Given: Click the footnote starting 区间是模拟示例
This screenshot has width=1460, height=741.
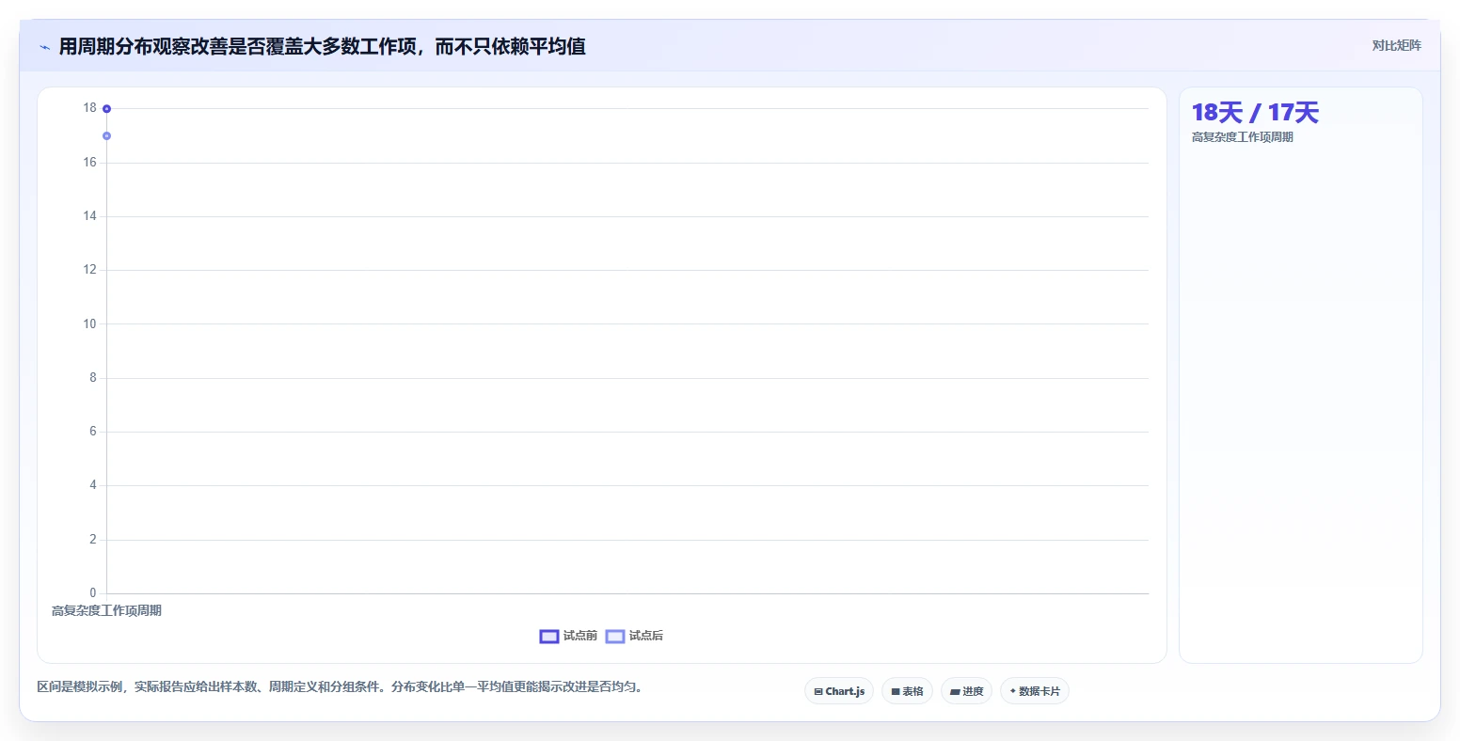Looking at the screenshot, I should coord(341,687).
